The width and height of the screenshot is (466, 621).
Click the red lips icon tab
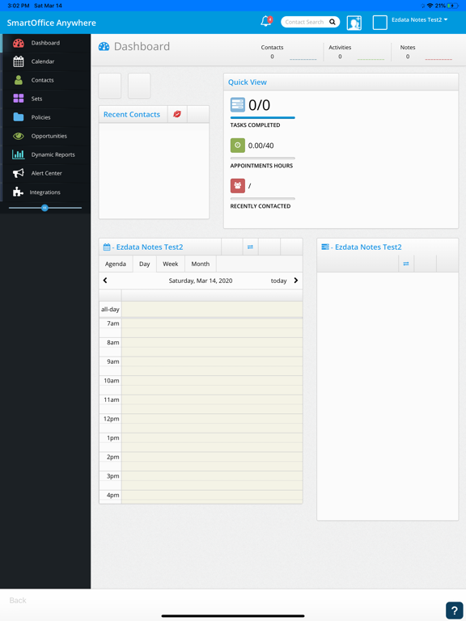[x=177, y=114]
